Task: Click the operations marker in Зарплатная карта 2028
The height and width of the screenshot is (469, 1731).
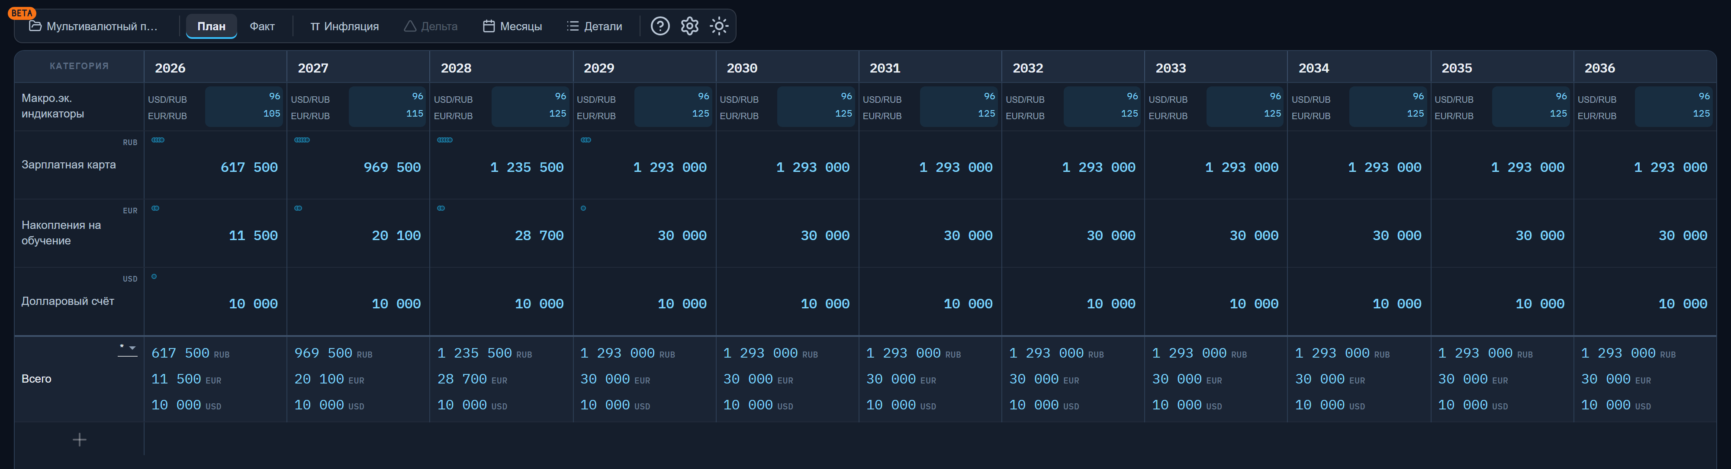Action: pos(445,140)
